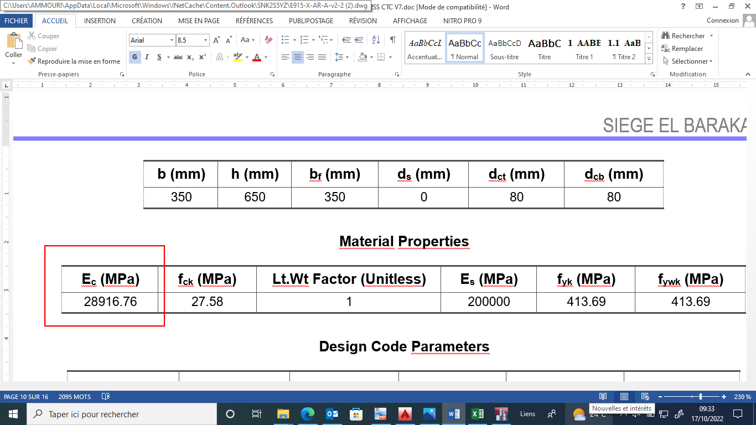This screenshot has width=756, height=425.
Task: Toggle italic (I) formatting
Action: pyautogui.click(x=147, y=57)
